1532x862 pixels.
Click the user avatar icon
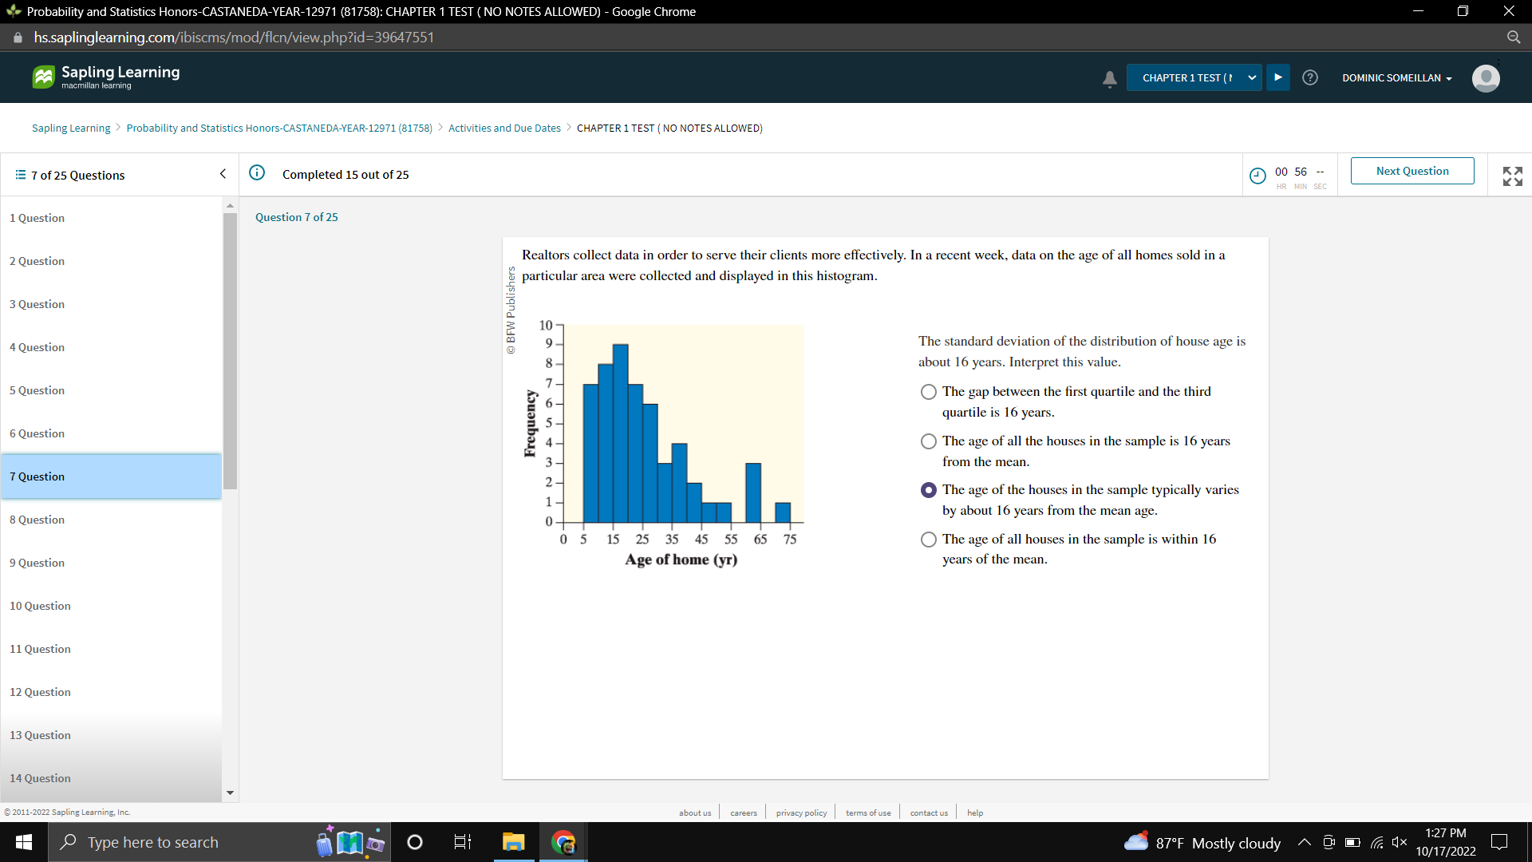(1486, 78)
